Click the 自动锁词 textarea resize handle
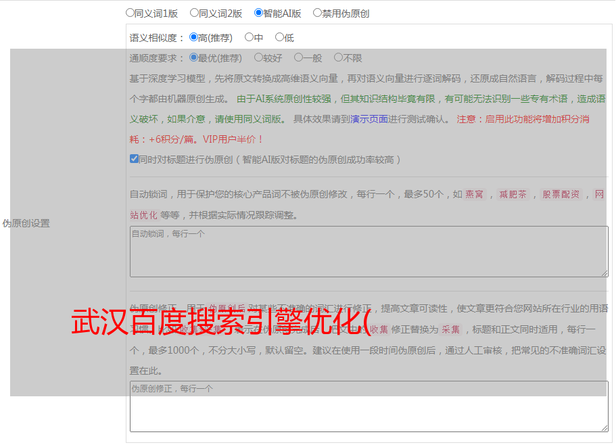 coord(605,273)
